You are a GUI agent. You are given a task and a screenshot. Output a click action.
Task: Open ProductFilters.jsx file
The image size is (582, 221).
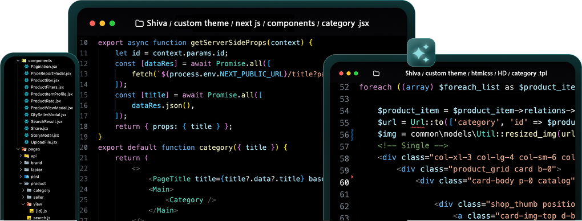[x=47, y=87]
